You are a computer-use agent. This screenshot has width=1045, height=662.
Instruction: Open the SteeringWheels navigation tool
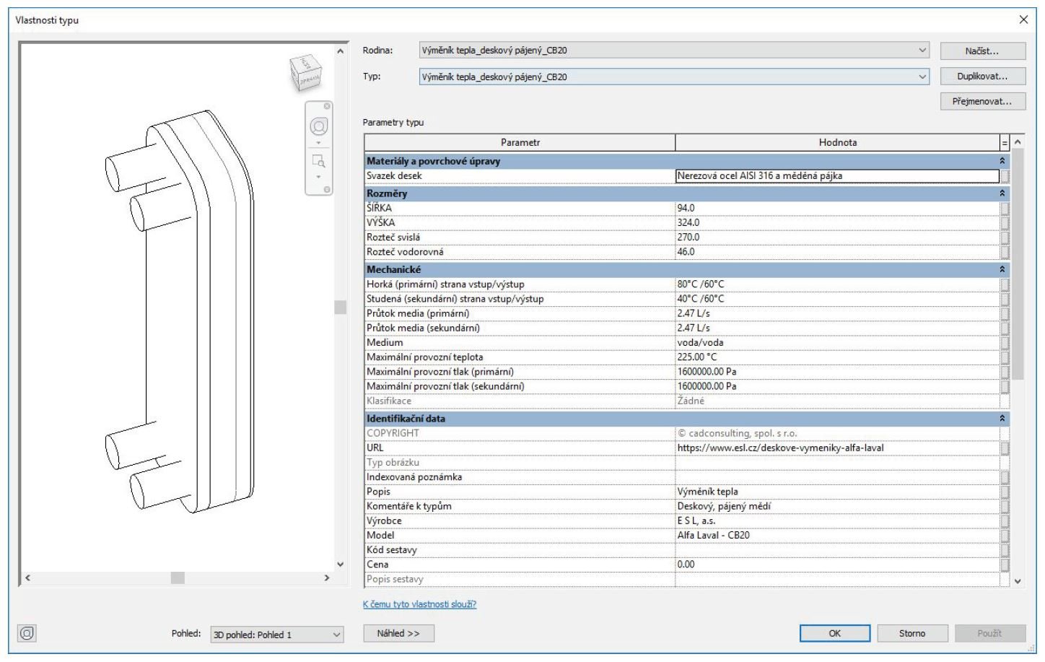[318, 127]
